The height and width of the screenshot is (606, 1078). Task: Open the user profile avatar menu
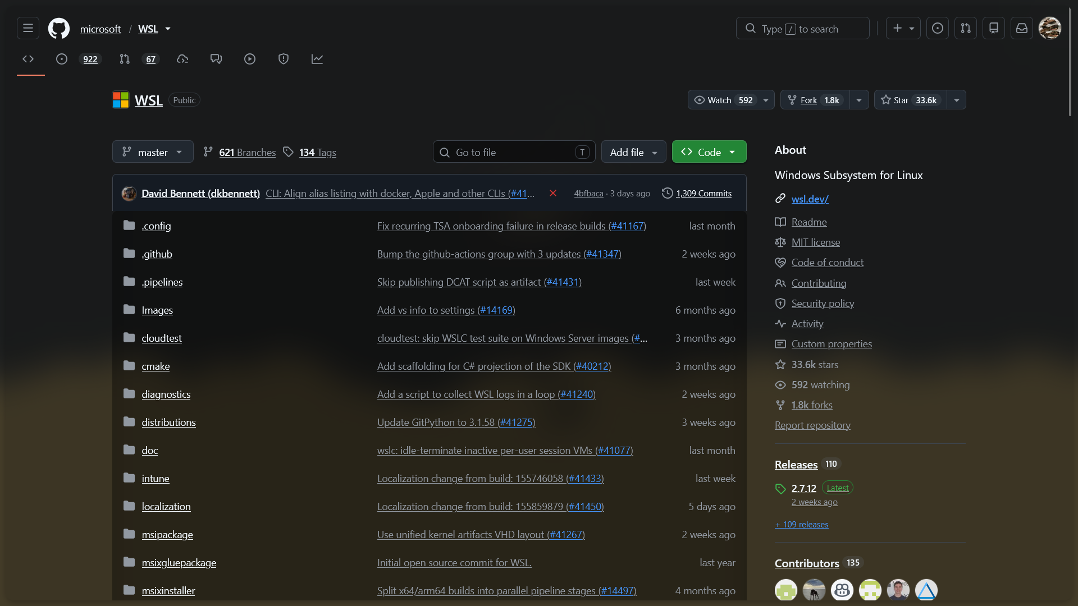tap(1050, 28)
